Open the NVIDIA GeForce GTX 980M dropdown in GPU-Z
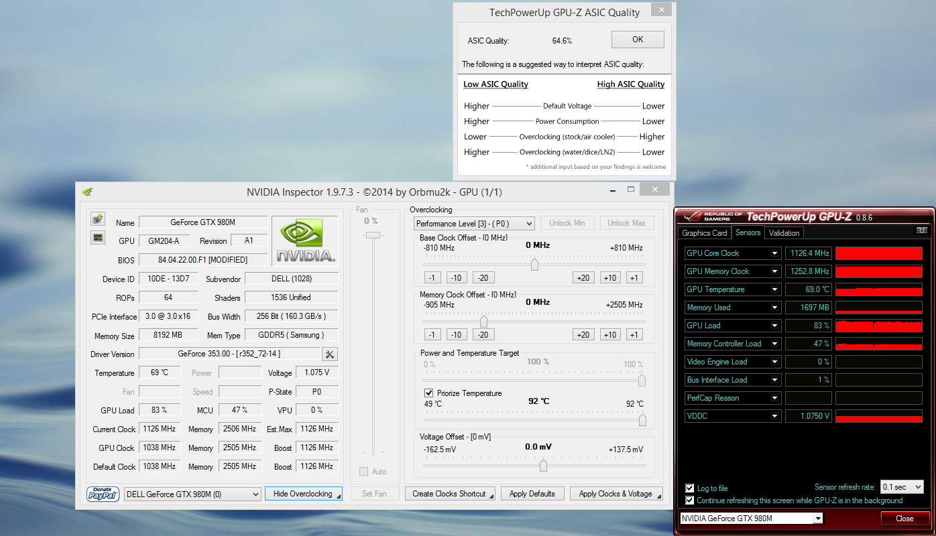 751,519
